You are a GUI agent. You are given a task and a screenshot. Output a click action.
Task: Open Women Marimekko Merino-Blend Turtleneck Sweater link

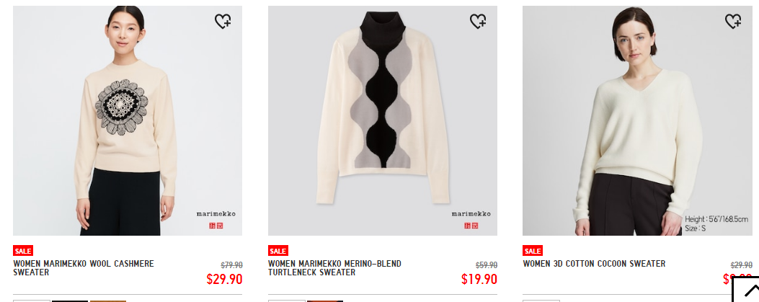(x=334, y=268)
